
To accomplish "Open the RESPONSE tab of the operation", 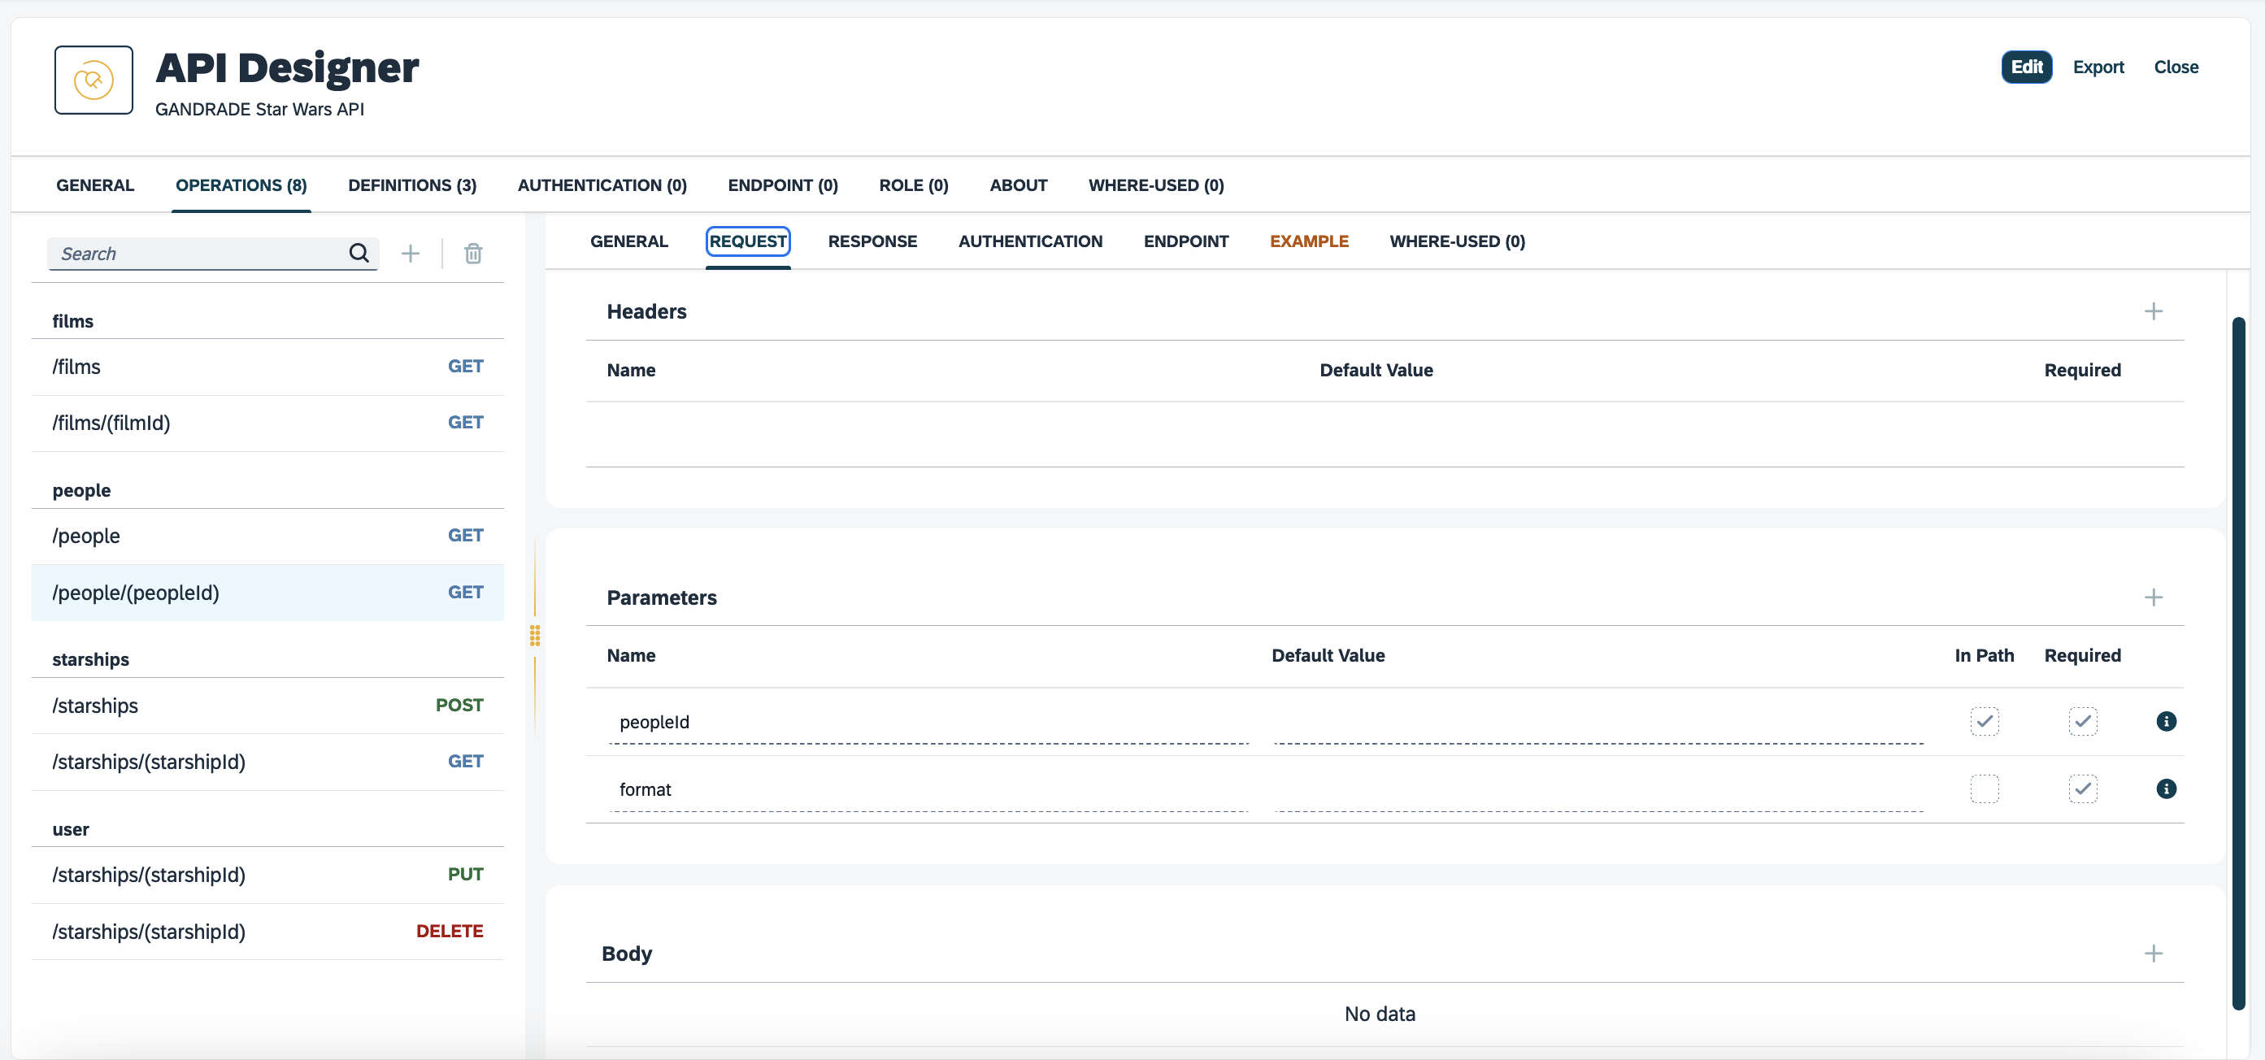I will [x=872, y=241].
